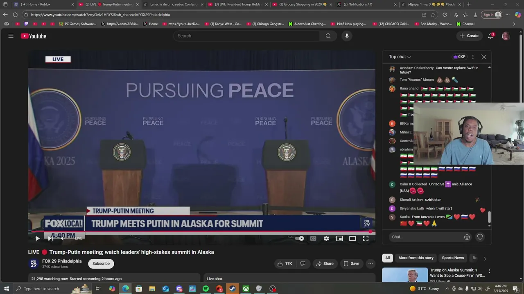
Task: Send heart reaction in chat
Action: point(480,237)
